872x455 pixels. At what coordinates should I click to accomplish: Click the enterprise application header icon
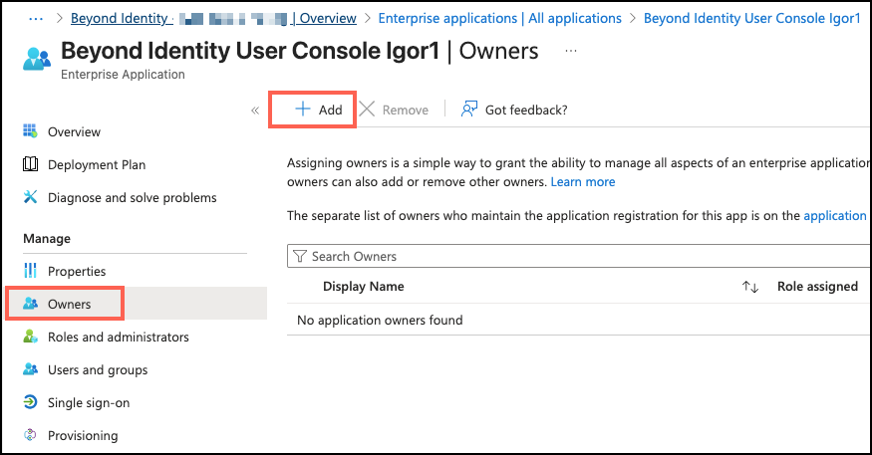pyautogui.click(x=37, y=59)
